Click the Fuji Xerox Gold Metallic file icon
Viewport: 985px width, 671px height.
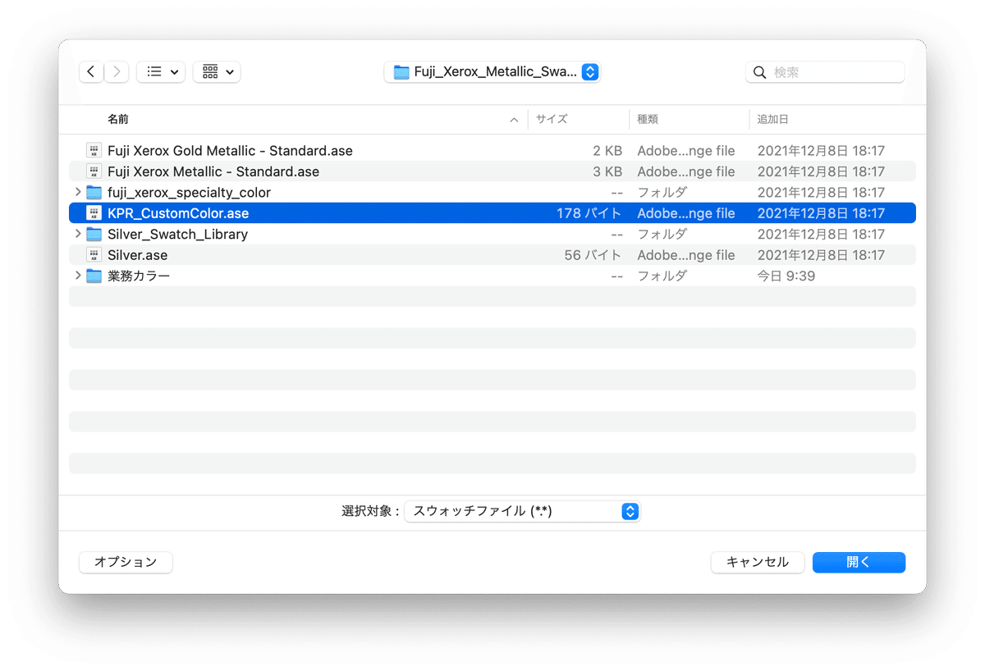94,151
